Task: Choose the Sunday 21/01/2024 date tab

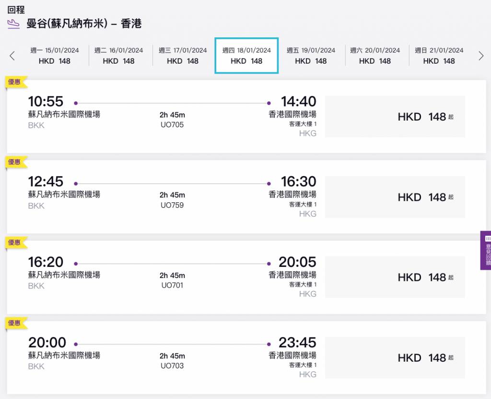Action: pos(439,55)
